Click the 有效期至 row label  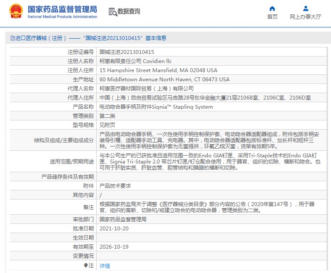point(83,247)
